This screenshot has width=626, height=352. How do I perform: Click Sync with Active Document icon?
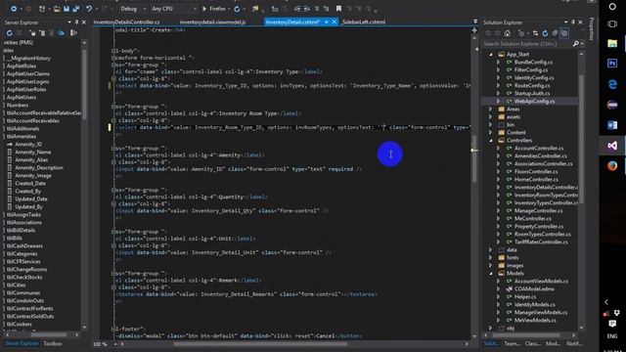(535, 33)
